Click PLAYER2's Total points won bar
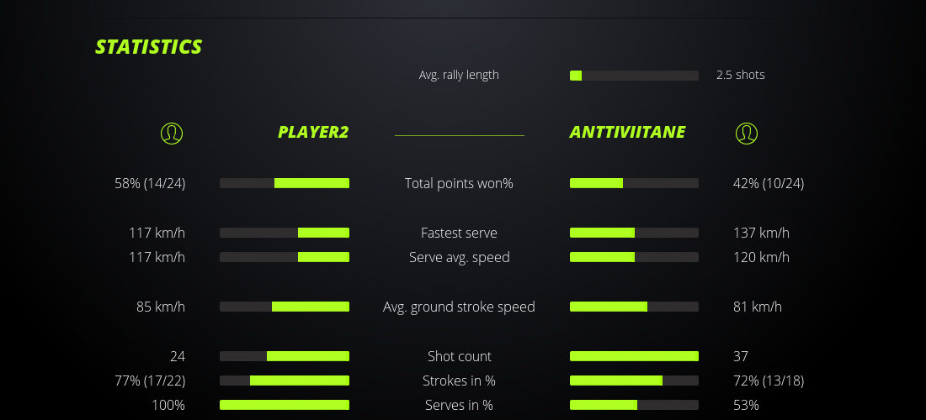The width and height of the screenshot is (926, 420). pyautogui.click(x=285, y=183)
